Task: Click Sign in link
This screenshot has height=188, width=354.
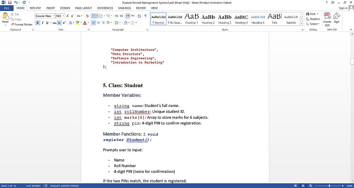Action: pos(343,8)
